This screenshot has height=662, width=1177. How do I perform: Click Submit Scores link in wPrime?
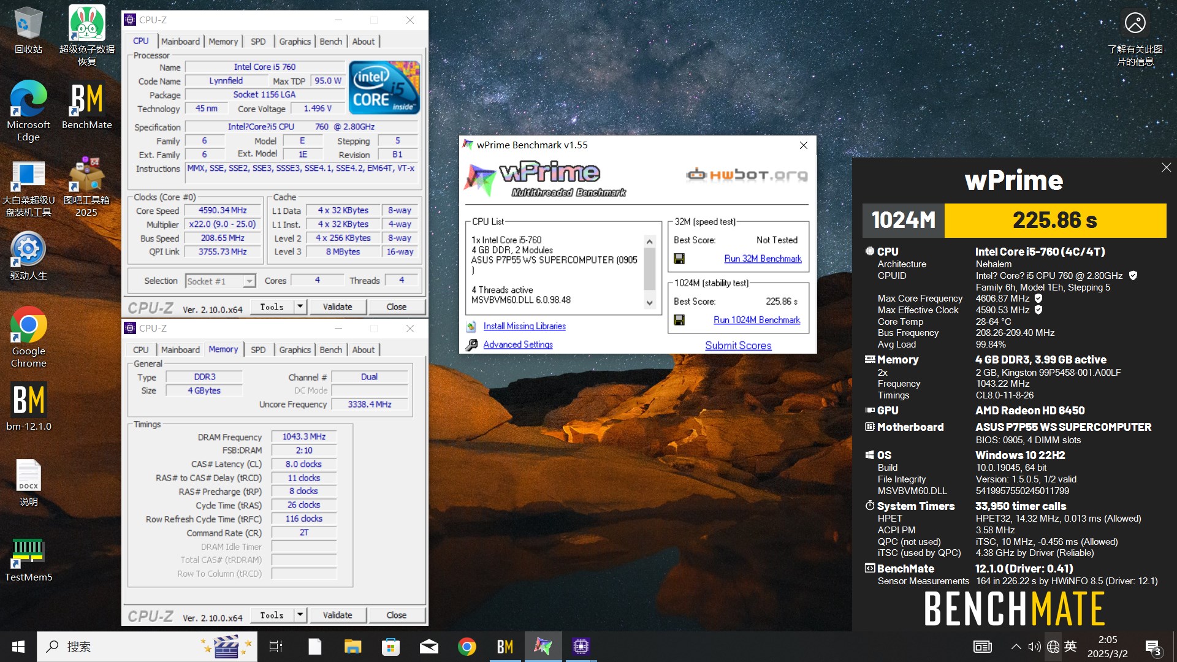click(738, 346)
